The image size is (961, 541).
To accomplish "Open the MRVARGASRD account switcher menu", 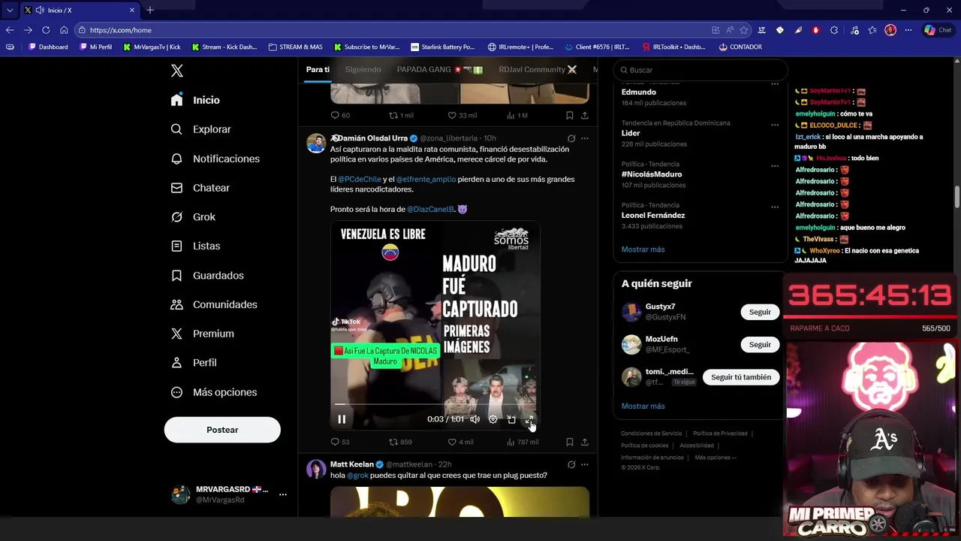I will click(228, 494).
